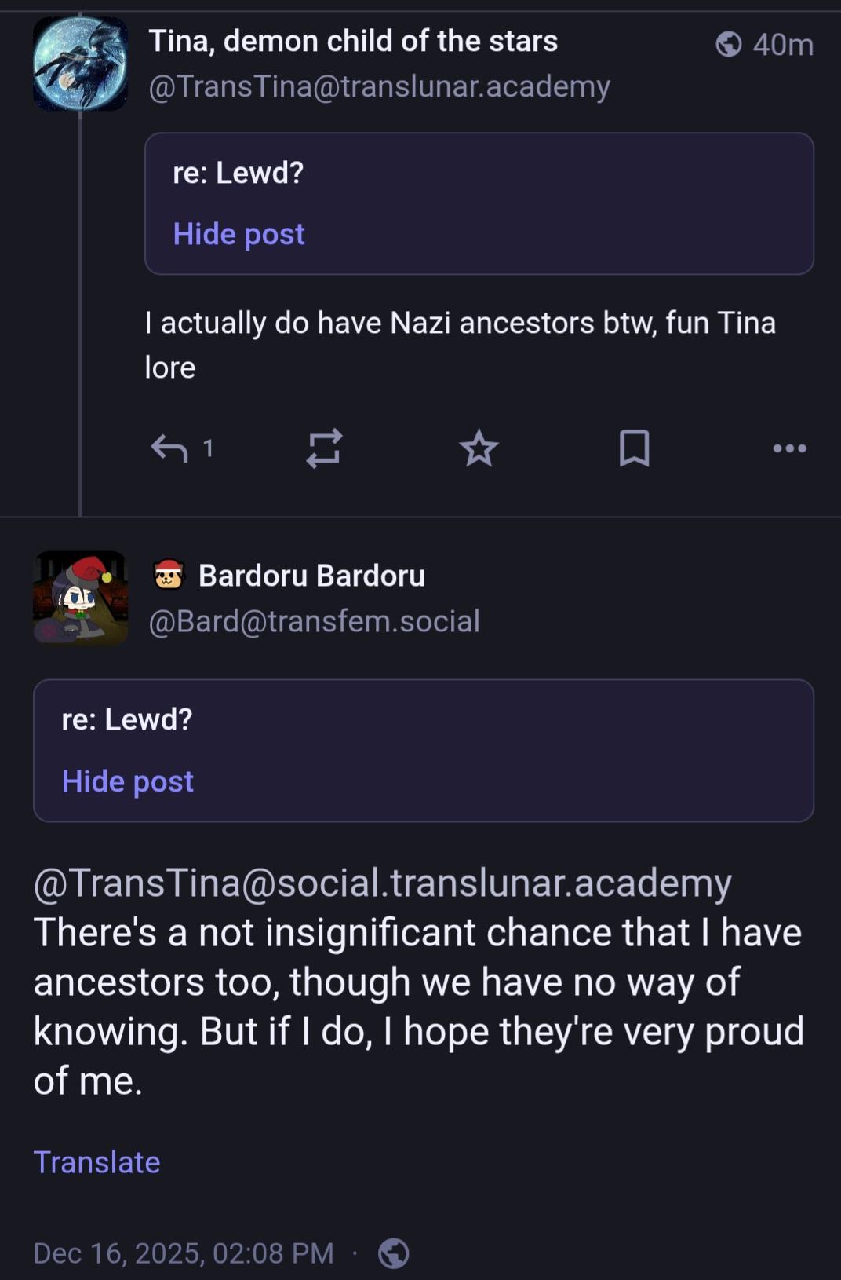This screenshot has width=841, height=1280.
Task: Open Tina, demon child of the stars profile name
Action: pyautogui.click(x=353, y=41)
